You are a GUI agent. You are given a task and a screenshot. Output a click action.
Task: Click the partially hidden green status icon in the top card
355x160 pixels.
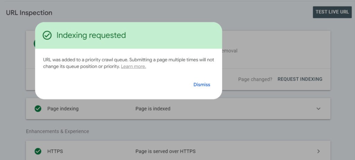pyautogui.click(x=34, y=44)
